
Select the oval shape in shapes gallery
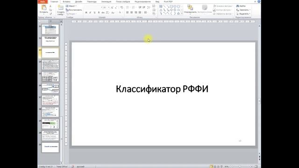pyautogui.click(x=175, y=6)
